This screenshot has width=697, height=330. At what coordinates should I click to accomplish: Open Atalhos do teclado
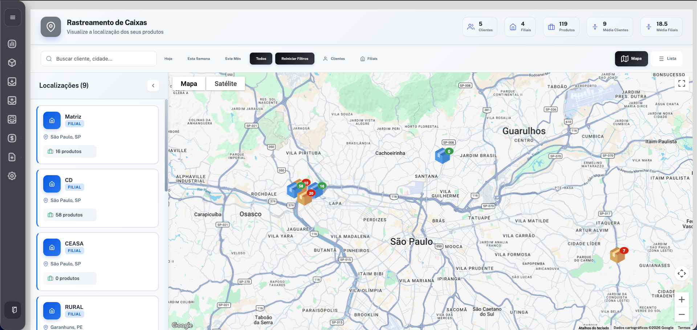(x=594, y=328)
